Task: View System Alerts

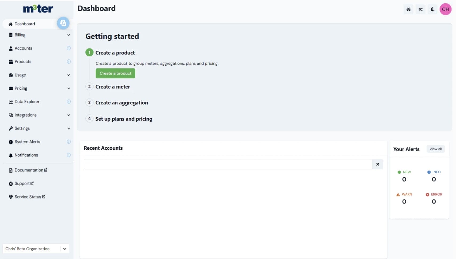Action: (x=27, y=142)
